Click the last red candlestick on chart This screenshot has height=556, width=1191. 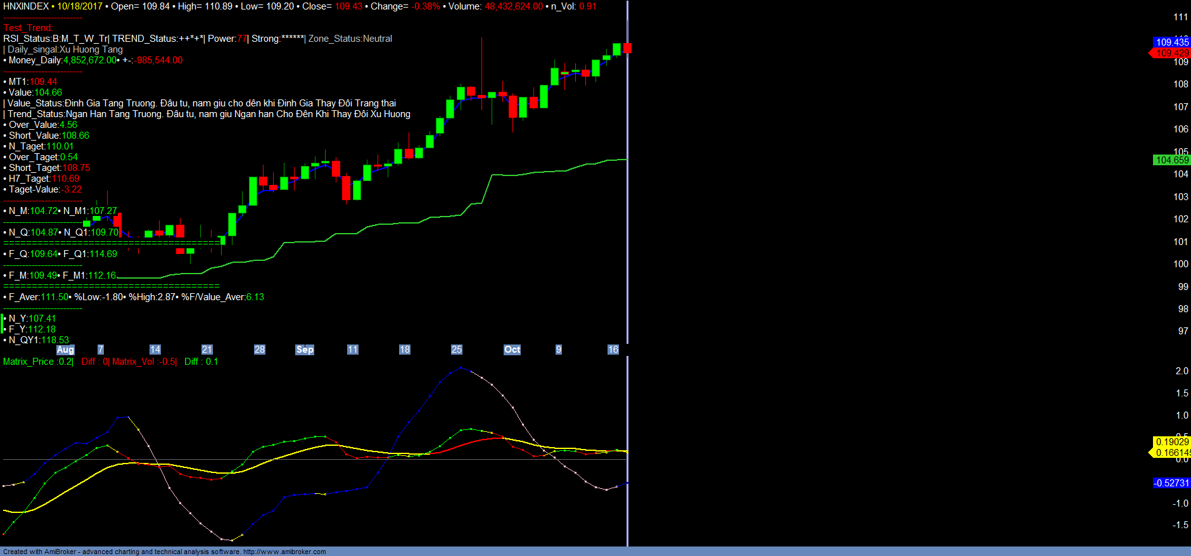(627, 48)
